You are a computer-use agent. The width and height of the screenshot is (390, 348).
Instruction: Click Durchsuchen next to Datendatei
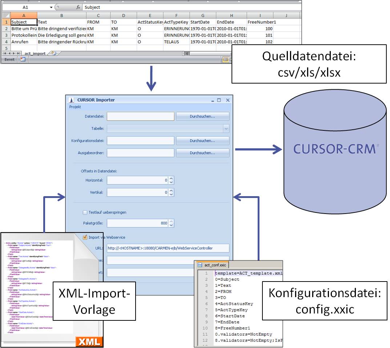coord(202,116)
